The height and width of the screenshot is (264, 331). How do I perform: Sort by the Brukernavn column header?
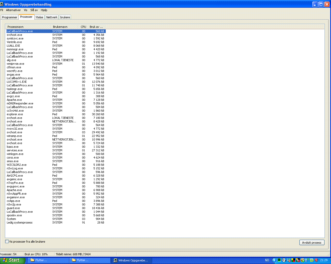pos(65,27)
